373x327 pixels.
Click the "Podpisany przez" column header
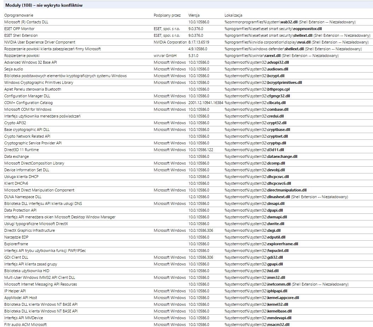167,15
